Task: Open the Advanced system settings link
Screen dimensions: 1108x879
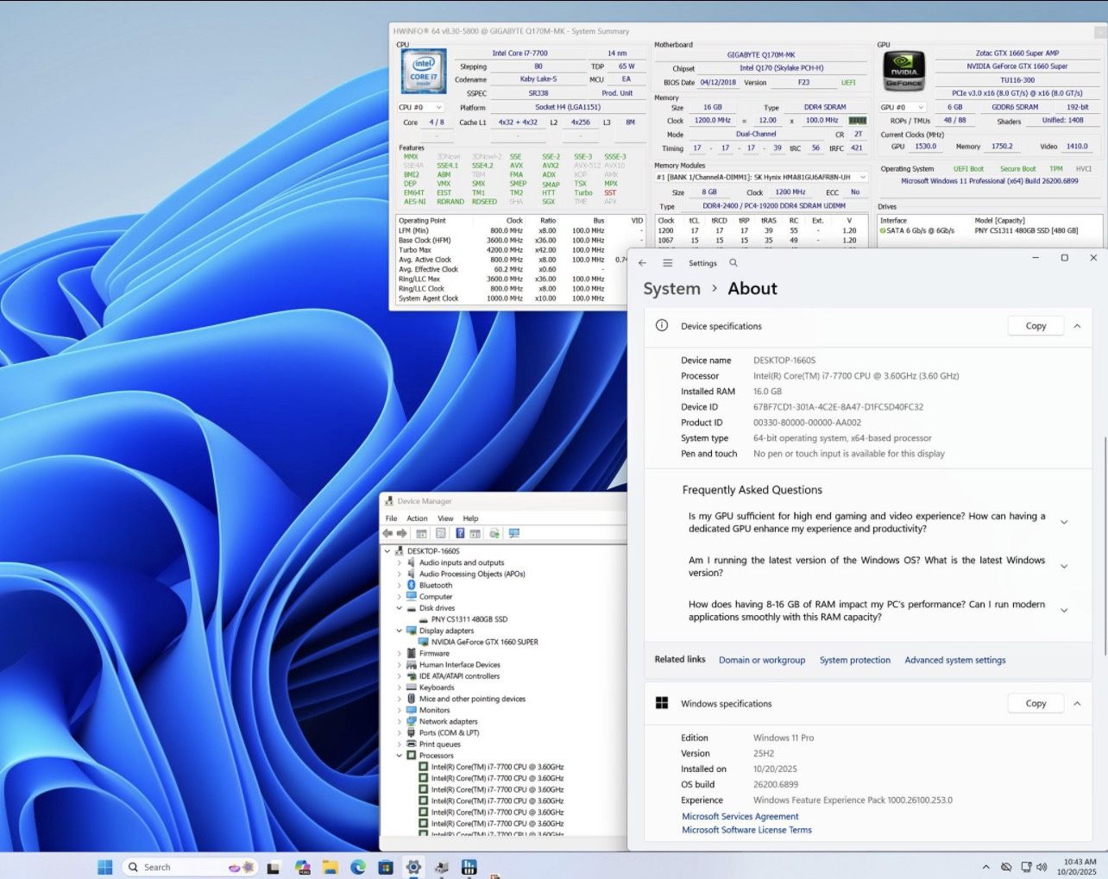Action: point(954,660)
